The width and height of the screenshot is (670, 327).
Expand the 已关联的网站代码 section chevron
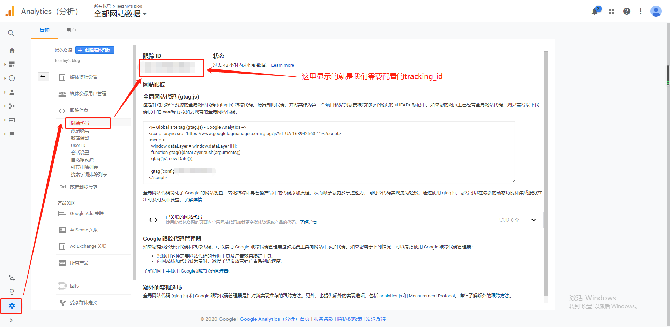click(533, 220)
